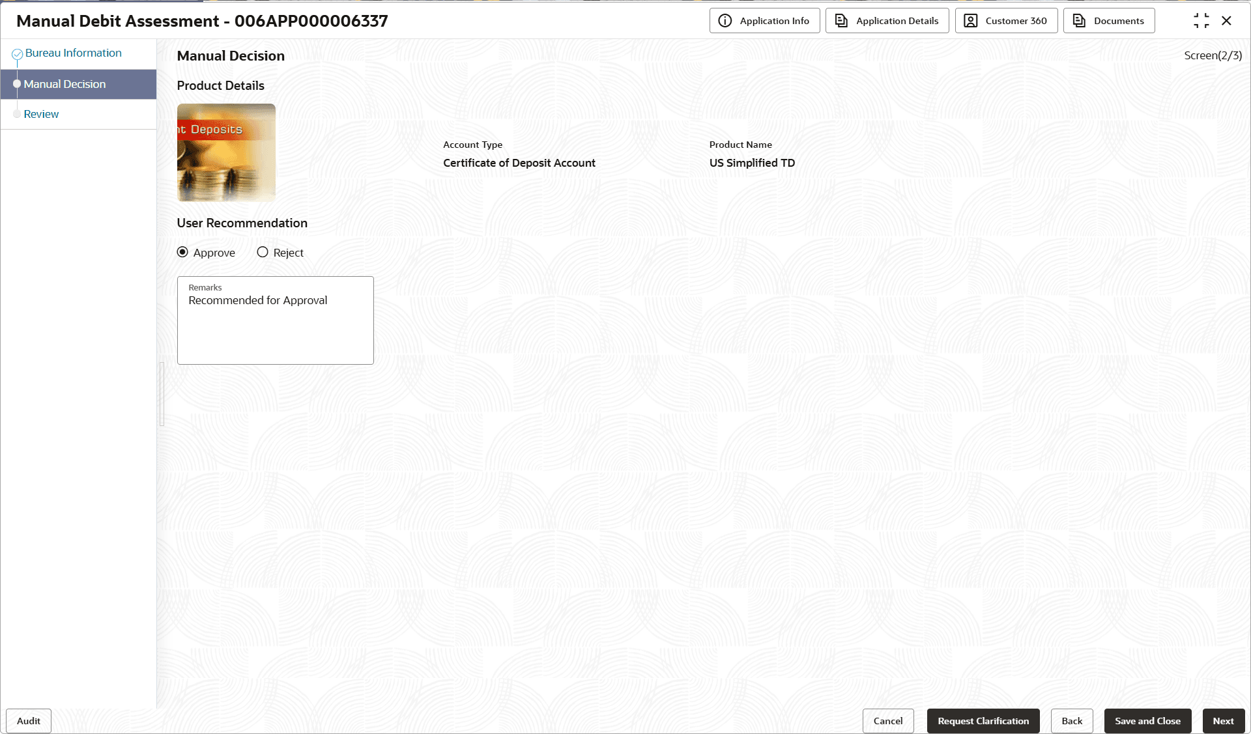Image resolution: width=1251 pixels, height=734 pixels.
Task: Open the Audit panel button
Action: tap(29, 721)
